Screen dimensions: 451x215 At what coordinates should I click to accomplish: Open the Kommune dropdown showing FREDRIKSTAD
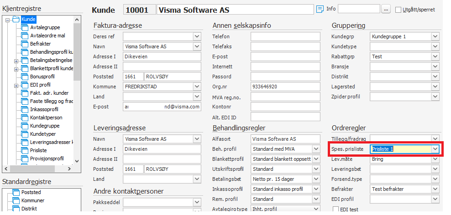coord(197,87)
